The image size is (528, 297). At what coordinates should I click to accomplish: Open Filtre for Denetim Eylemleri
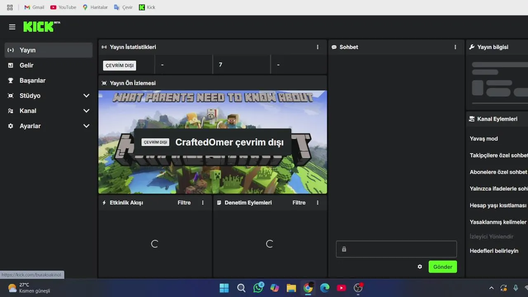(x=299, y=203)
